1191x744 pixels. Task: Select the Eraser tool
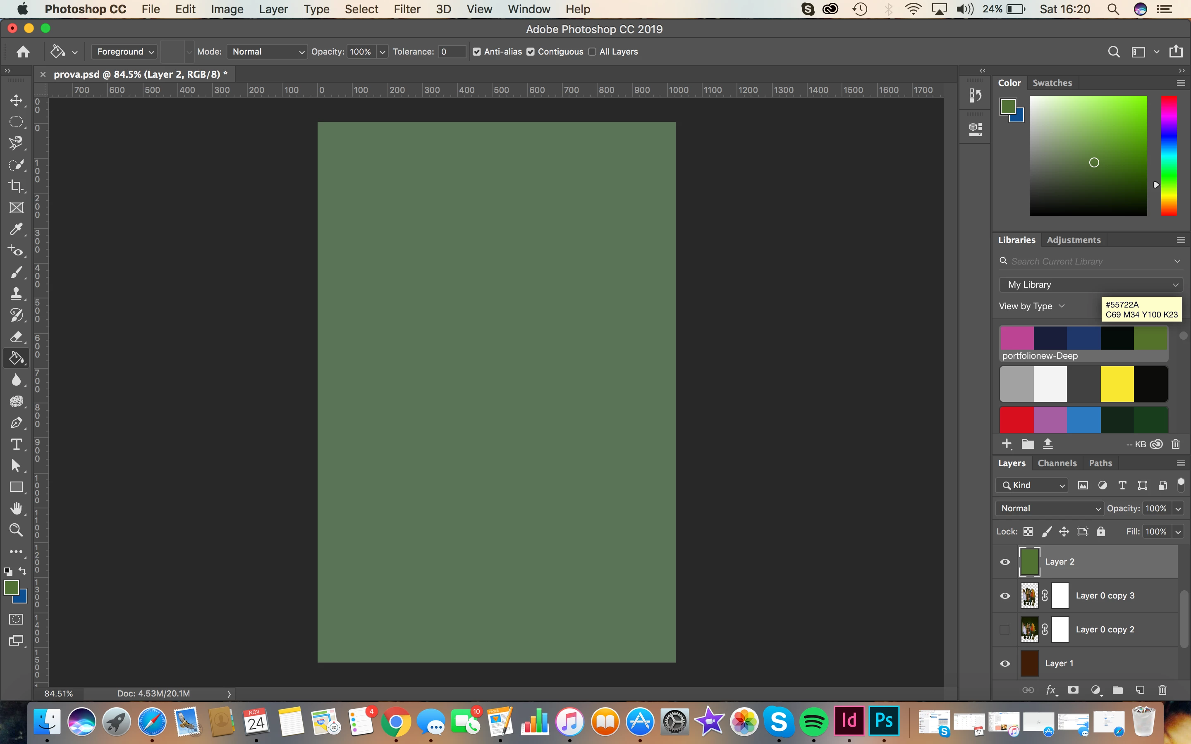coord(16,336)
